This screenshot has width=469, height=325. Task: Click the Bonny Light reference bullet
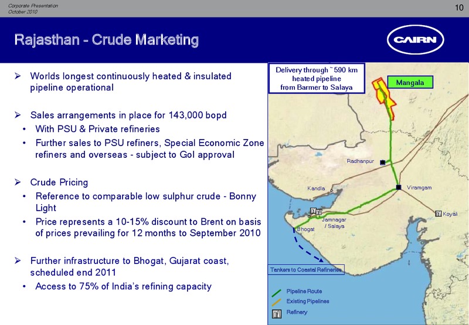pyautogui.click(x=145, y=202)
